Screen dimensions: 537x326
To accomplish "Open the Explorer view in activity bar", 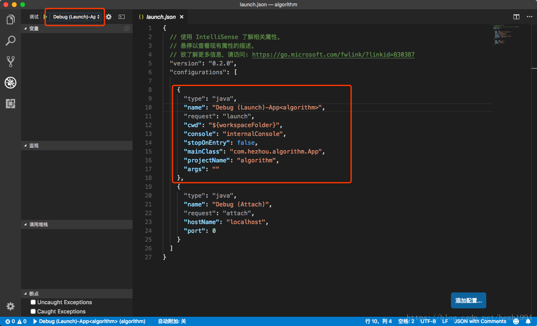I will tap(10, 19).
